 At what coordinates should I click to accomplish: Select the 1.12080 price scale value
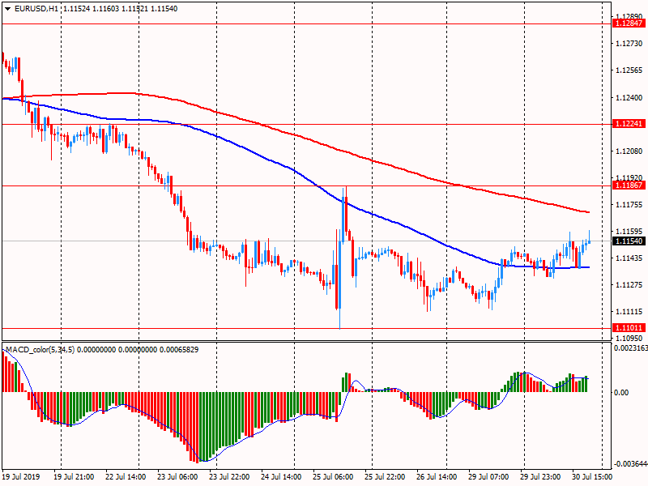(629, 151)
